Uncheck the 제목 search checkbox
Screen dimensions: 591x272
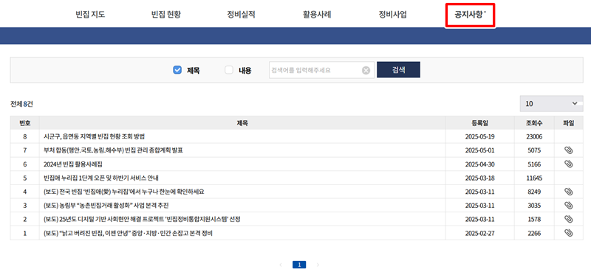pos(177,70)
